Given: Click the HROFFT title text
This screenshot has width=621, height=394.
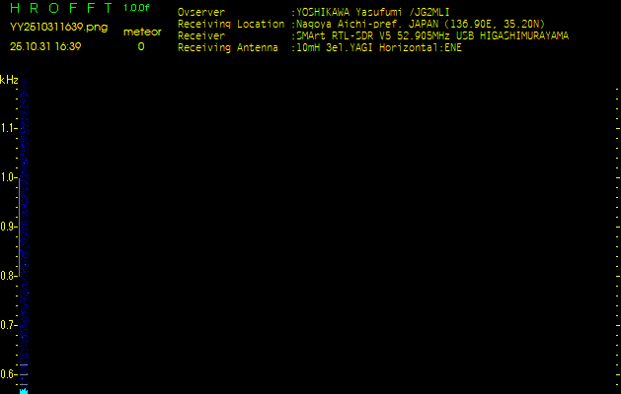Looking at the screenshot, I should pyautogui.click(x=61, y=8).
